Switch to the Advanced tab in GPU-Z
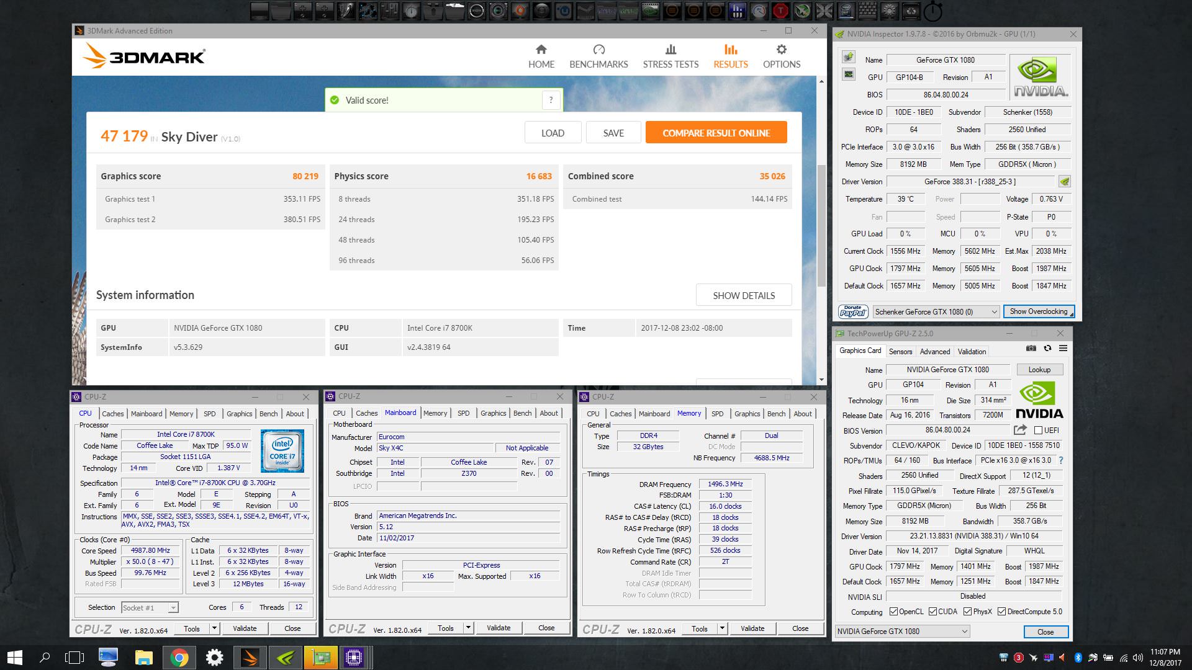This screenshot has width=1192, height=670. tap(934, 351)
